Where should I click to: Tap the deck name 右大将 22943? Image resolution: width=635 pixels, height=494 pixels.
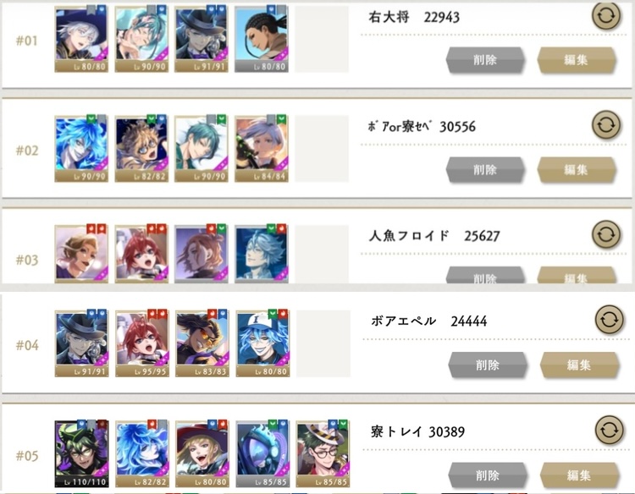pyautogui.click(x=414, y=18)
